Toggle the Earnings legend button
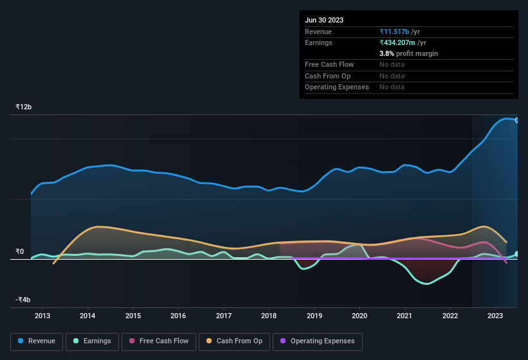 pyautogui.click(x=92, y=341)
